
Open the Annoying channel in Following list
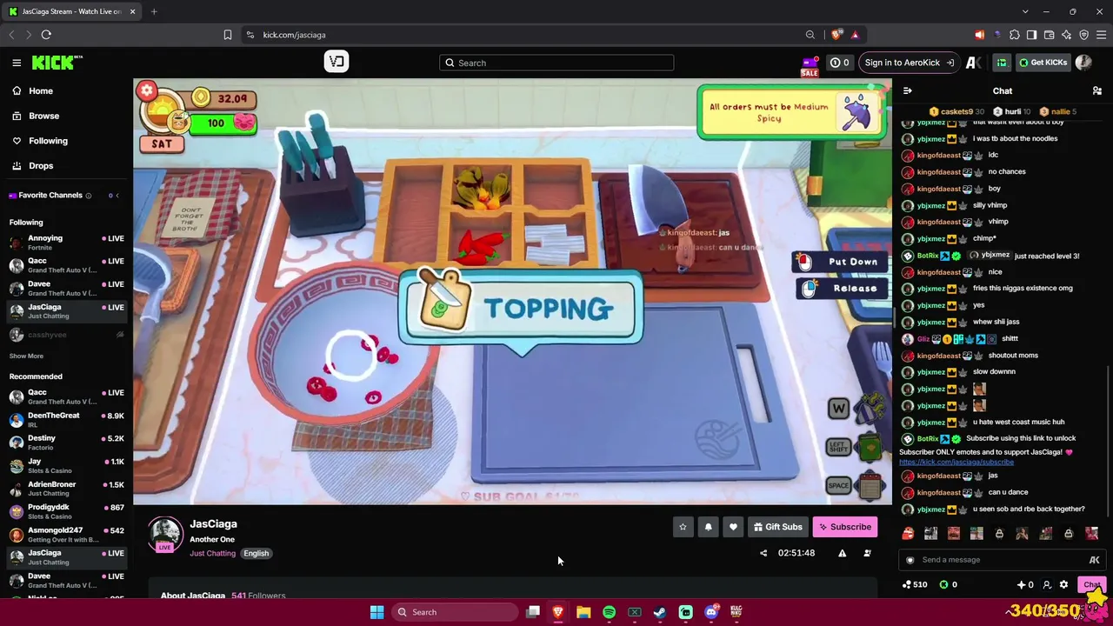click(x=65, y=243)
